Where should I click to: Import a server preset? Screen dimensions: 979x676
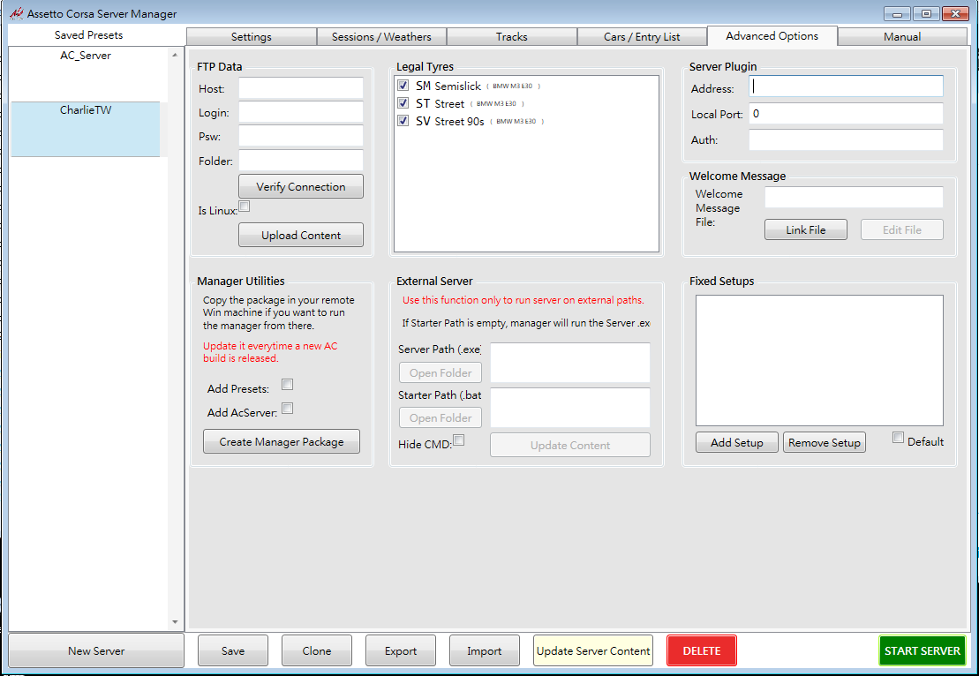point(485,650)
